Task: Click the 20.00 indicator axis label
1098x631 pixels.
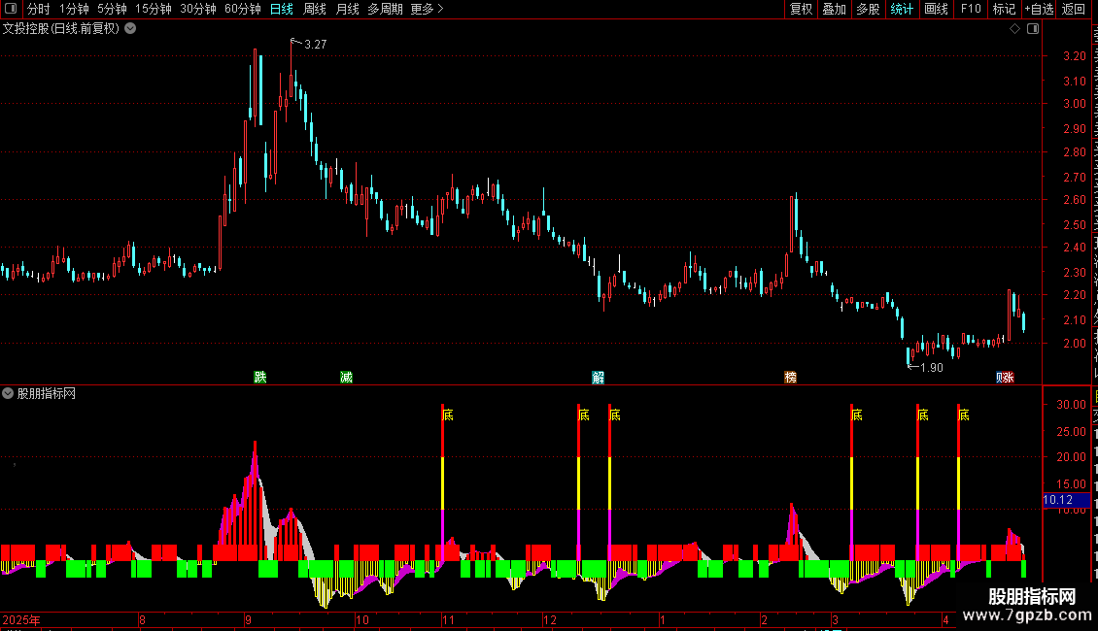Action: pos(1072,457)
